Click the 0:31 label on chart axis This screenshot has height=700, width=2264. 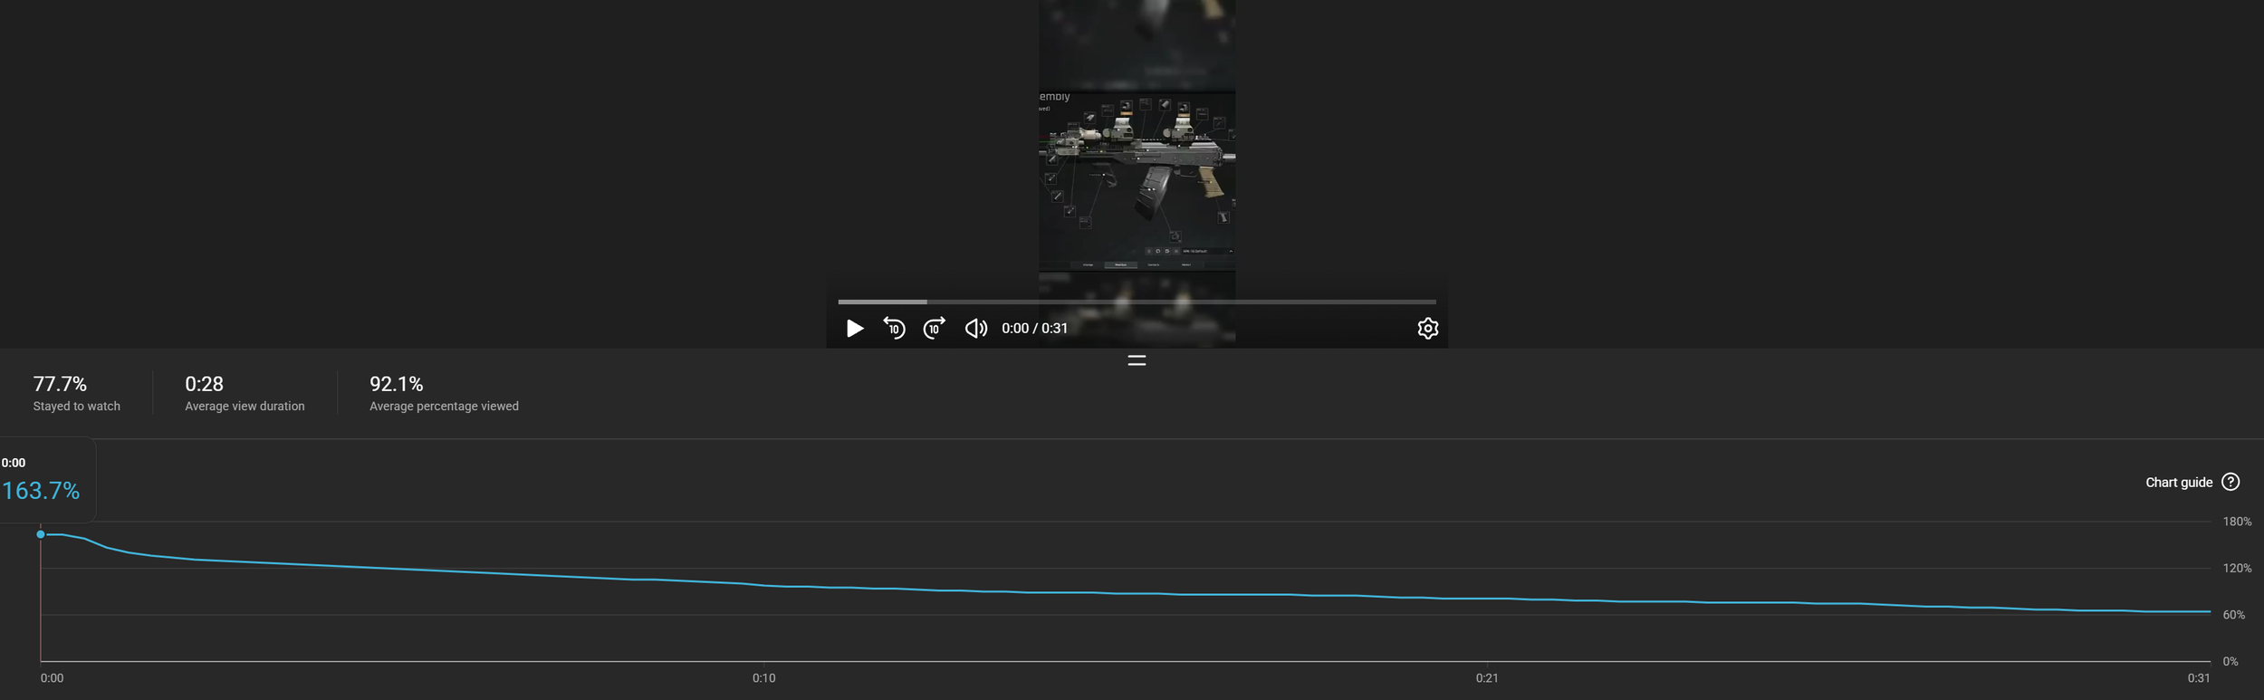coord(2198,678)
